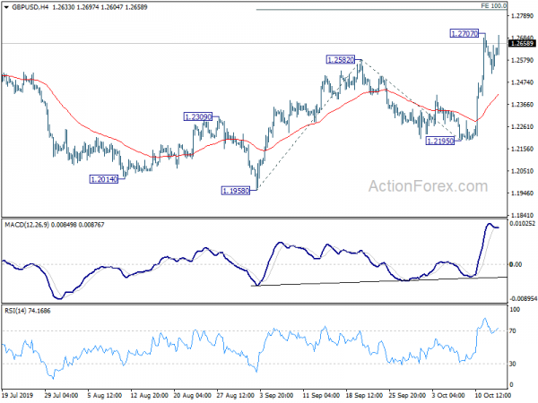Click the RSI(14) indicator label
Viewport: 538px width, 403px height.
pyautogui.click(x=15, y=311)
